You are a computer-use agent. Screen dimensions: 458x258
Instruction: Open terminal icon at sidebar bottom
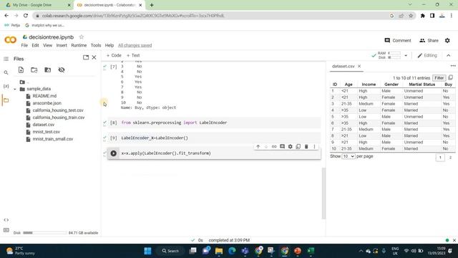coord(6,230)
